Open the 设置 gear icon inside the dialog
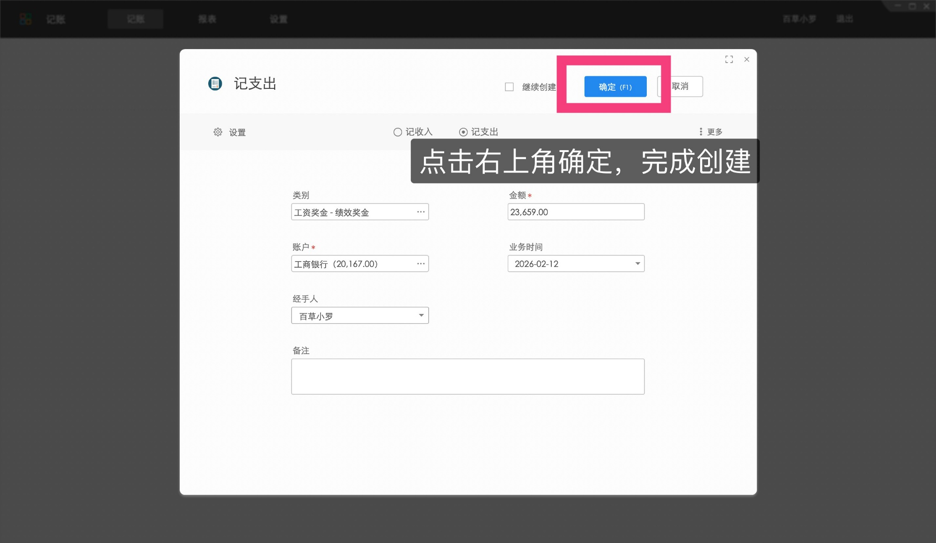This screenshot has height=543, width=936. click(218, 132)
